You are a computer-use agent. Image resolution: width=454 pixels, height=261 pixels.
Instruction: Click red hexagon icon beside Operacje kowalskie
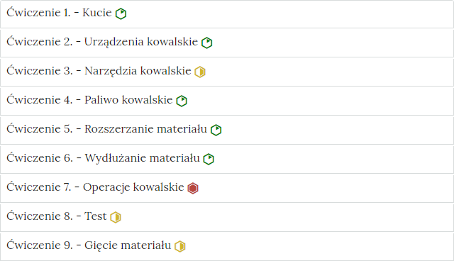pyautogui.click(x=193, y=188)
